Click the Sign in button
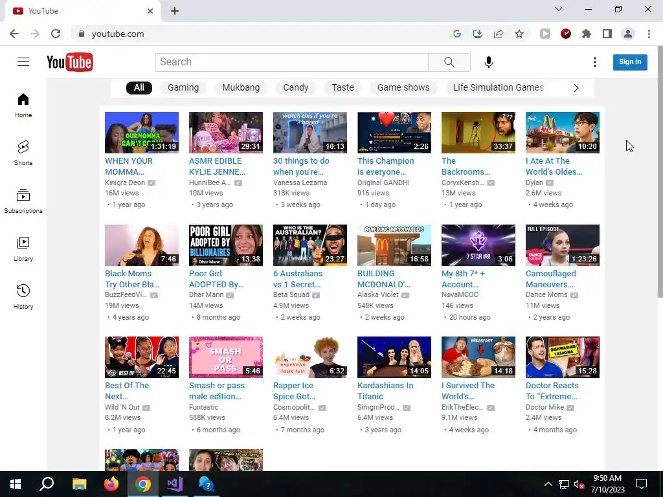This screenshot has height=497, width=663. pos(630,62)
